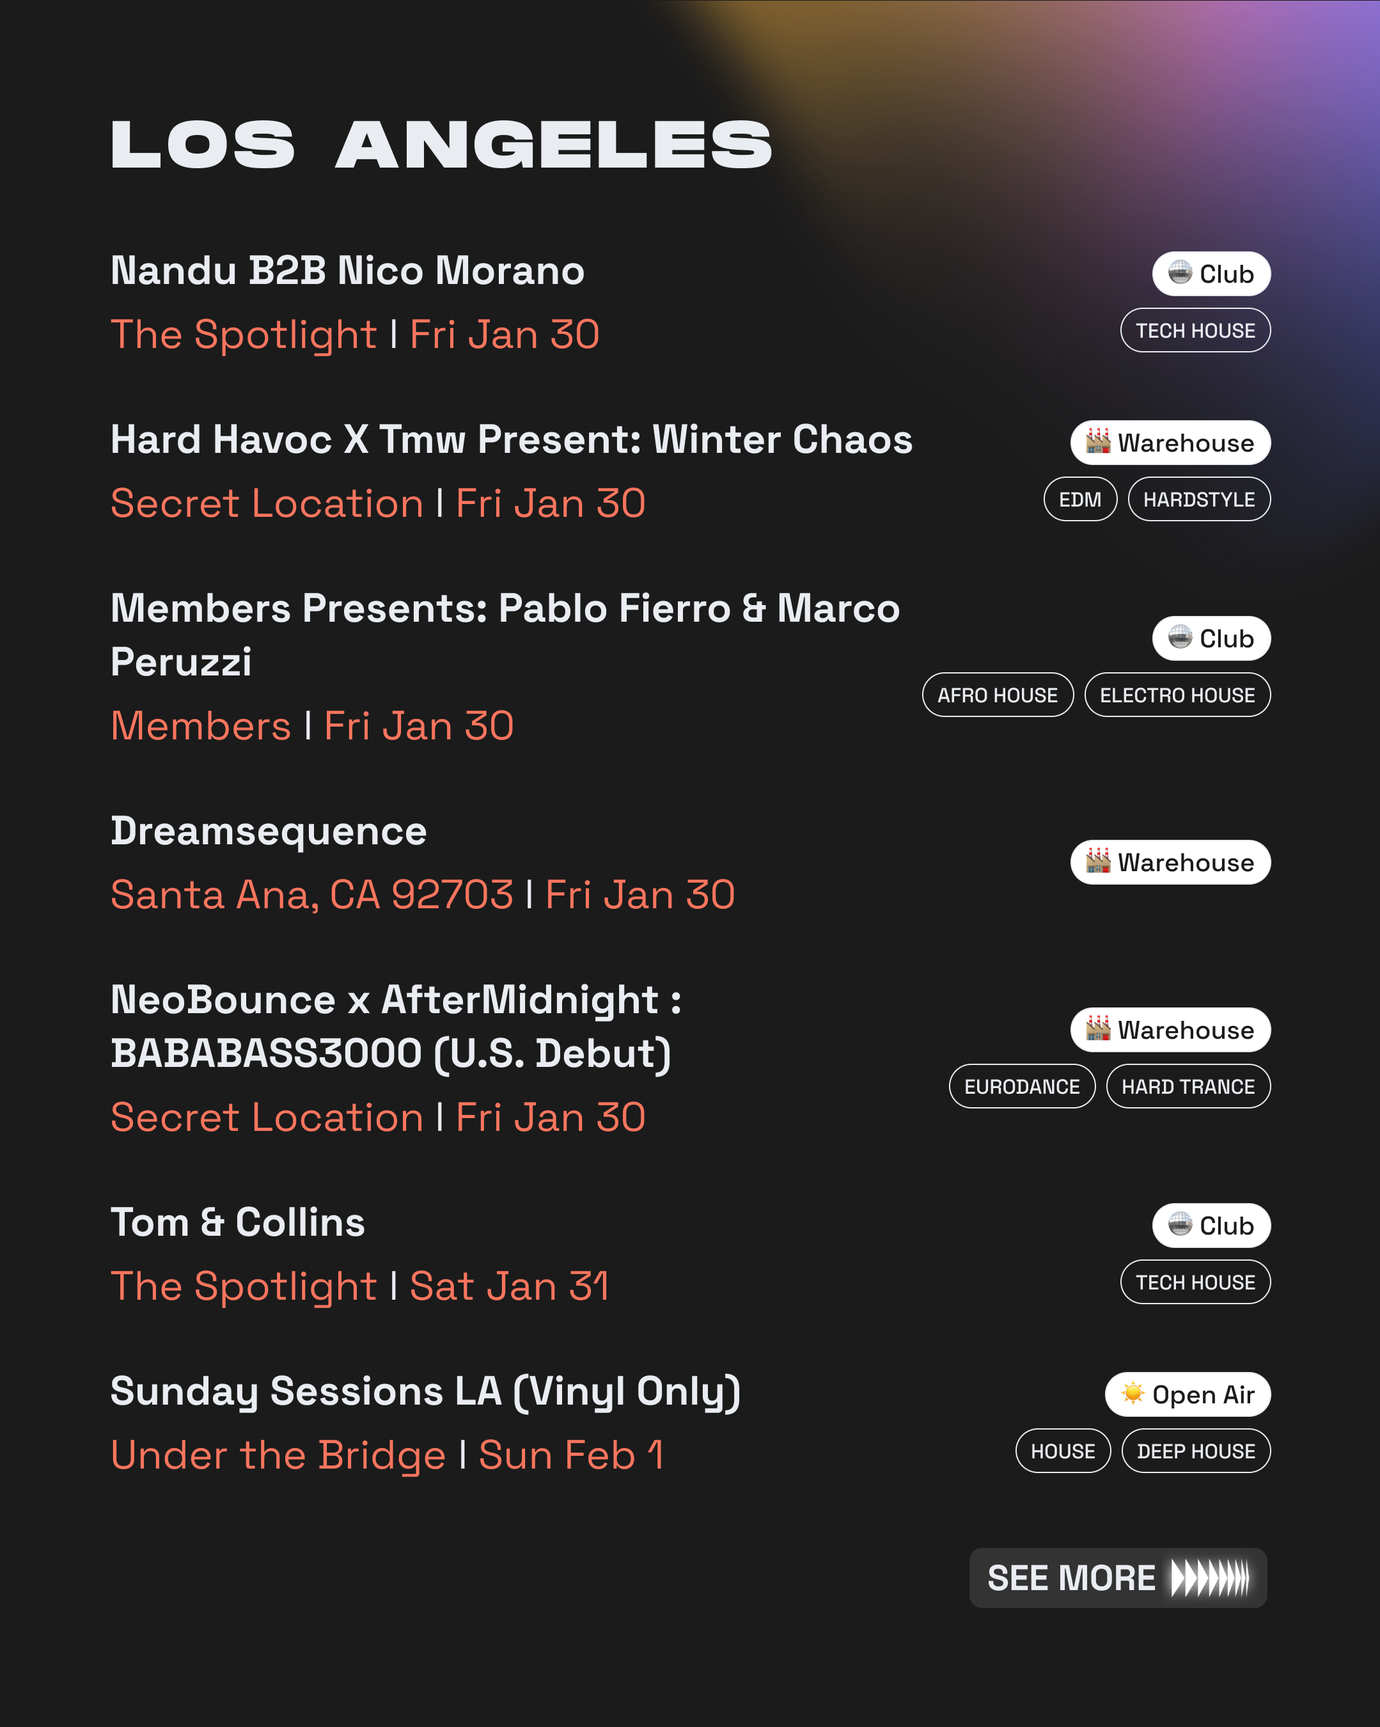
Task: Open the Nandu B2B Nico Morano event
Action: [347, 271]
